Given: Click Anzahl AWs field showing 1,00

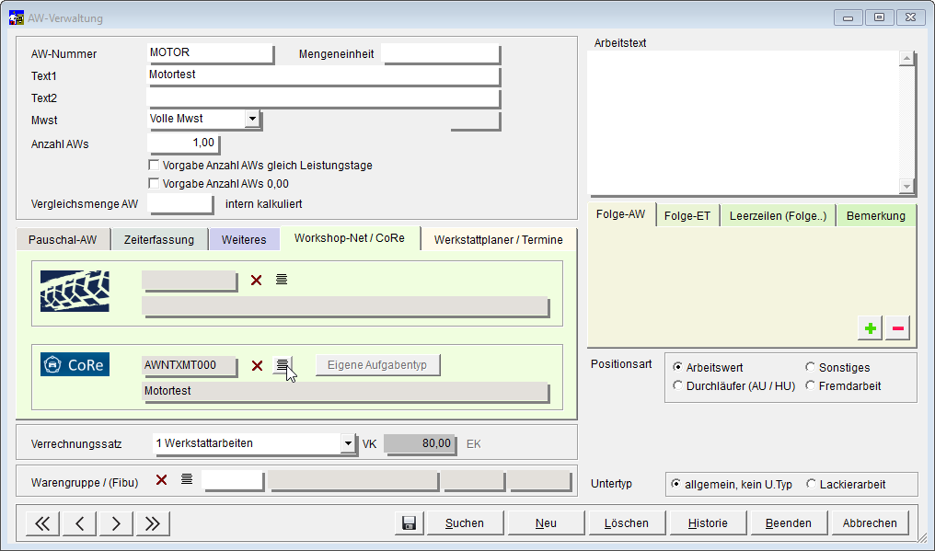Looking at the screenshot, I should (x=183, y=143).
